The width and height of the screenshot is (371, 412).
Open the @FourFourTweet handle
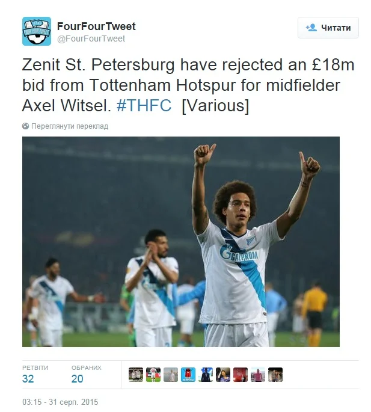[x=91, y=38]
